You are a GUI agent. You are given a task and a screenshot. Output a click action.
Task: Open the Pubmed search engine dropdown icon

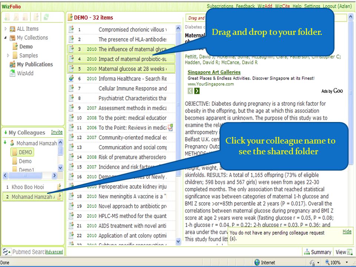pos(6,252)
